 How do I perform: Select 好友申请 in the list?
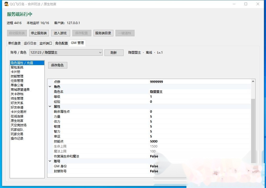tap(27, 107)
